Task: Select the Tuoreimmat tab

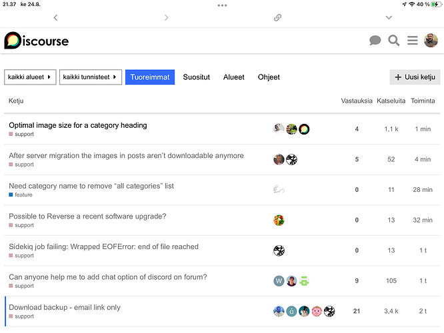Action: [150, 77]
